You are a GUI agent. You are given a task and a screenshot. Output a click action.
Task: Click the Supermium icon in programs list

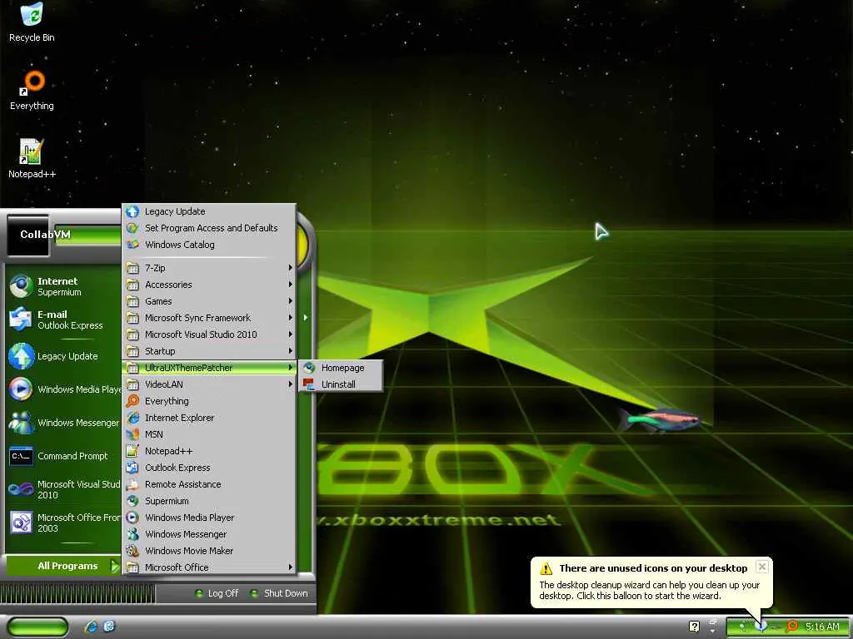click(132, 501)
